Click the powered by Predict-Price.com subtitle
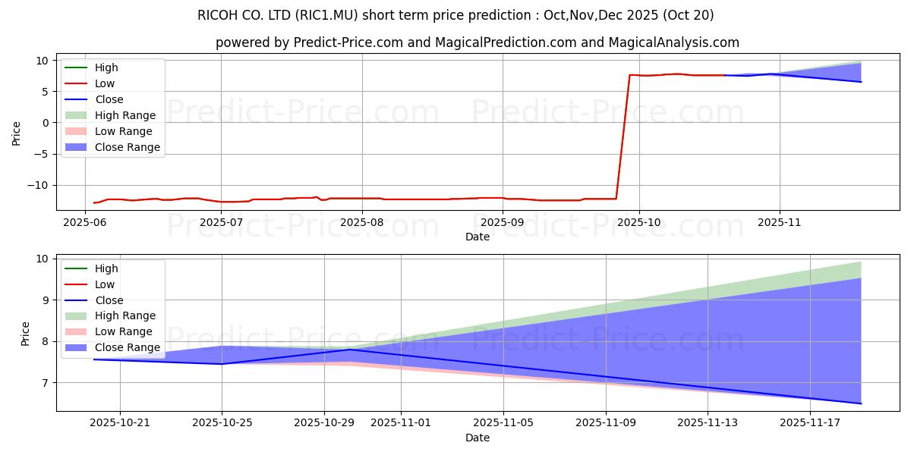The width and height of the screenshot is (911, 455). click(477, 42)
